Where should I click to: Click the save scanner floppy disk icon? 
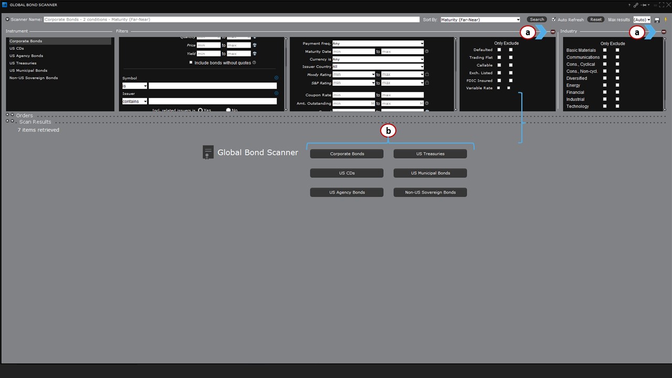657,20
